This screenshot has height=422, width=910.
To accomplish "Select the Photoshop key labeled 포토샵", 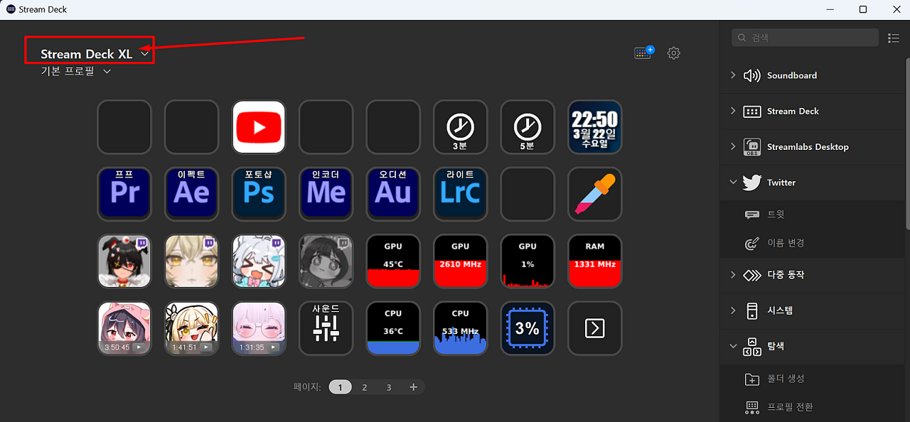I will 259,194.
